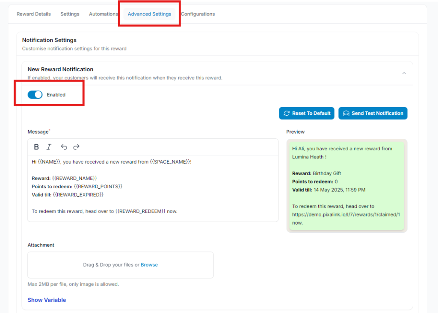Image resolution: width=438 pixels, height=313 pixels.
Task: Collapse the New Reward Notification section
Action: tap(404, 73)
